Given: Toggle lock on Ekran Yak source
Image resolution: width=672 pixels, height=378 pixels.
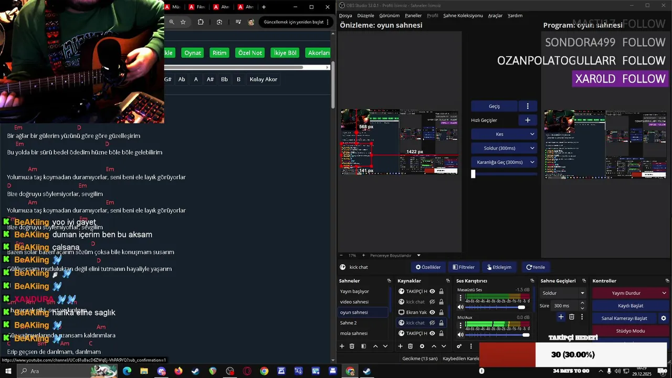Looking at the screenshot, I should click(x=441, y=312).
